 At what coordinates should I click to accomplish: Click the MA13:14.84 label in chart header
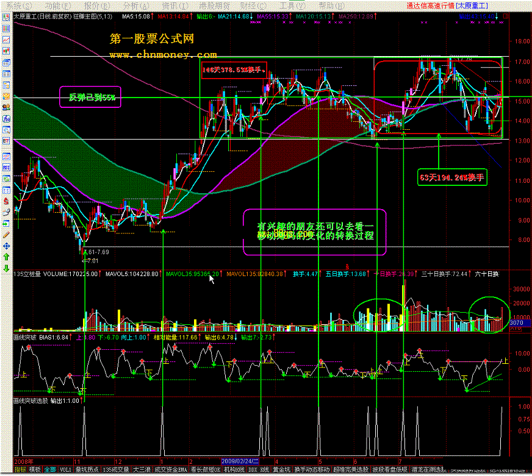[174, 16]
